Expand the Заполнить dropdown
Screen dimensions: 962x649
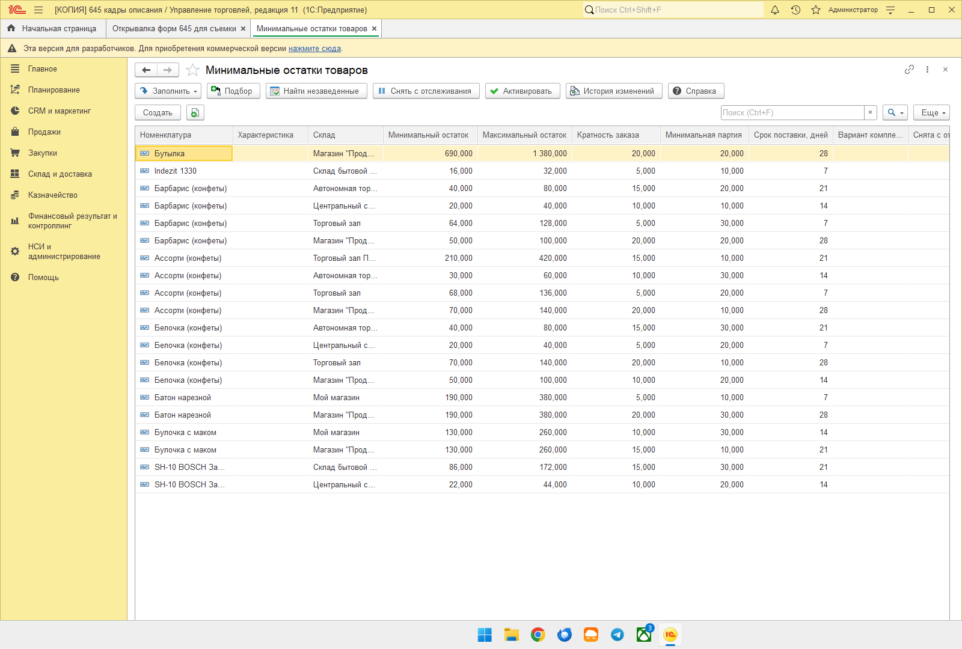click(168, 91)
